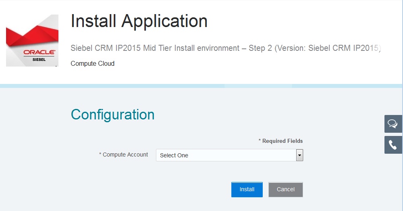Click 'Step 2' in the subtitle text
Image resolution: width=403 pixels, height=211 pixels.
(262, 48)
